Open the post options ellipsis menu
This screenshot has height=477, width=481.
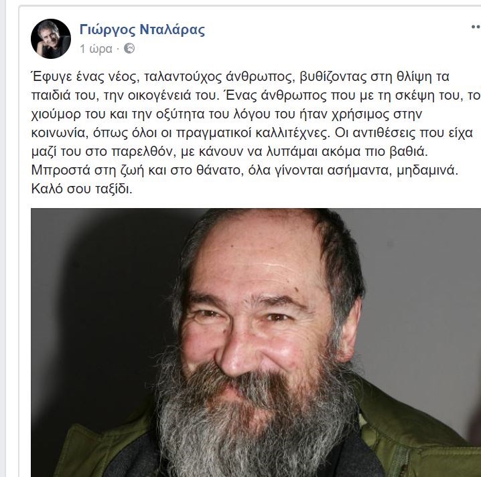(476, 27)
